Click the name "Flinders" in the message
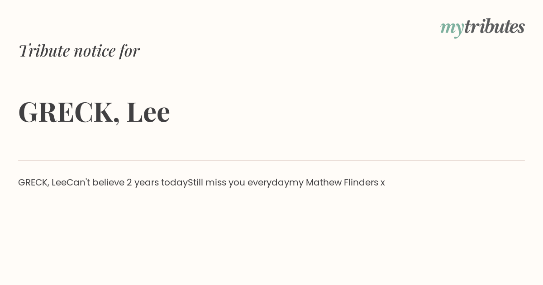Screen dimensions: 543x285 [x=361, y=182]
